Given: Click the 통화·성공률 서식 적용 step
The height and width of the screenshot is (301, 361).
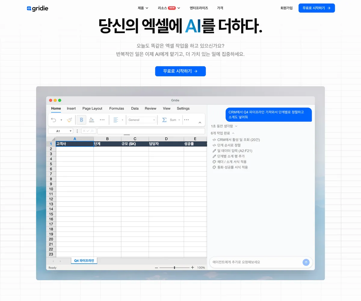Looking at the screenshot, I should pyautogui.click(x=230, y=167).
